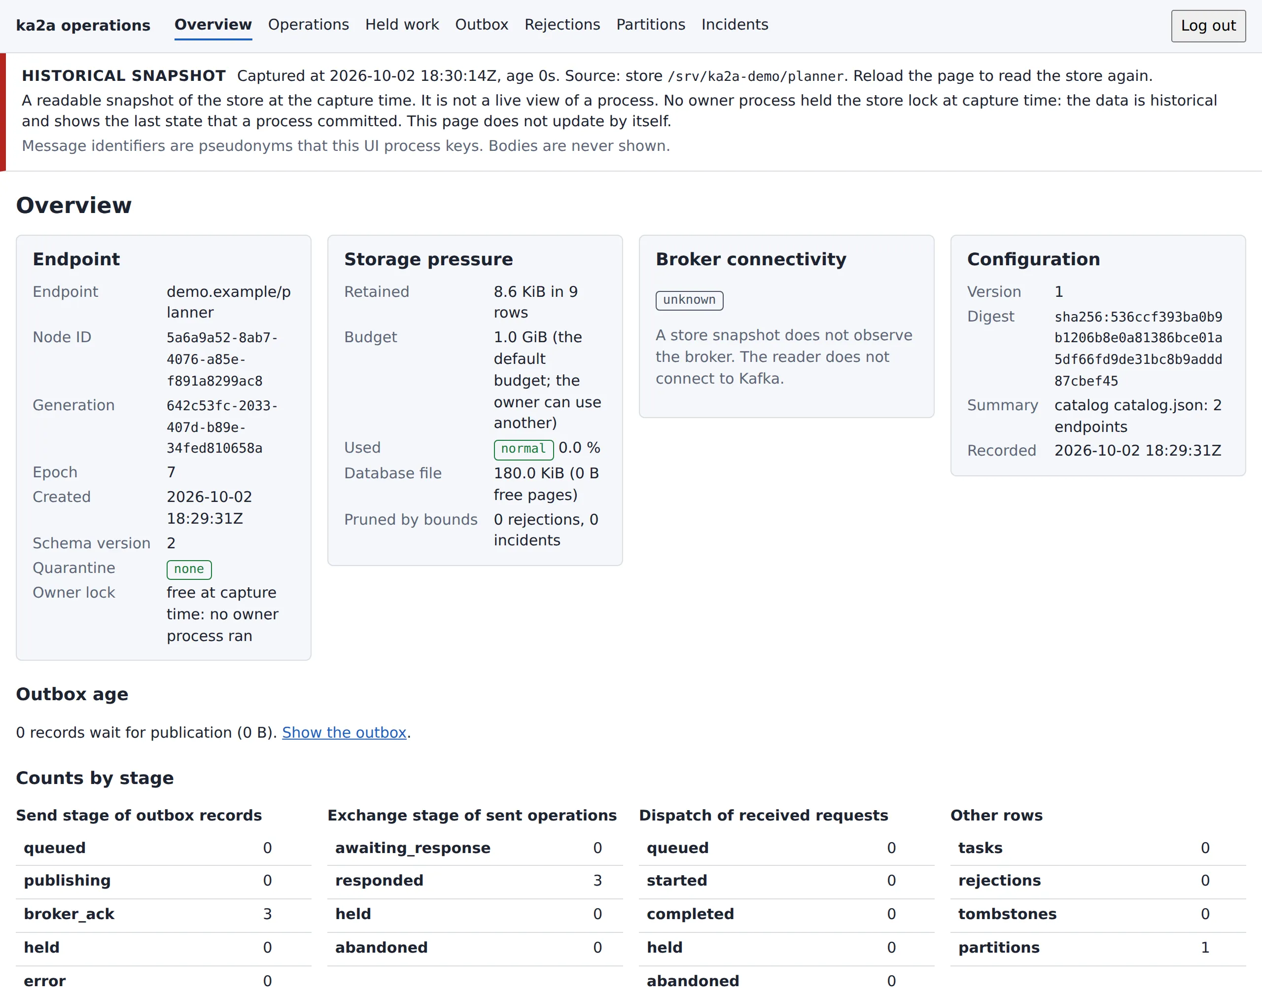The height and width of the screenshot is (998, 1262).
Task: Switch to the Held work tab
Action: pos(402,25)
